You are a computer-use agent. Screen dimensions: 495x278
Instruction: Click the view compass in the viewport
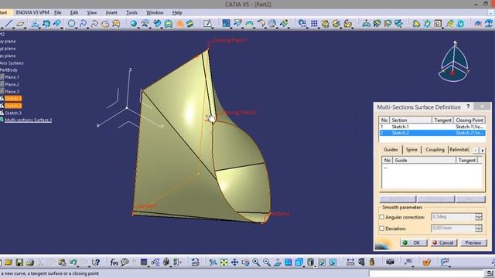pyautogui.click(x=454, y=62)
